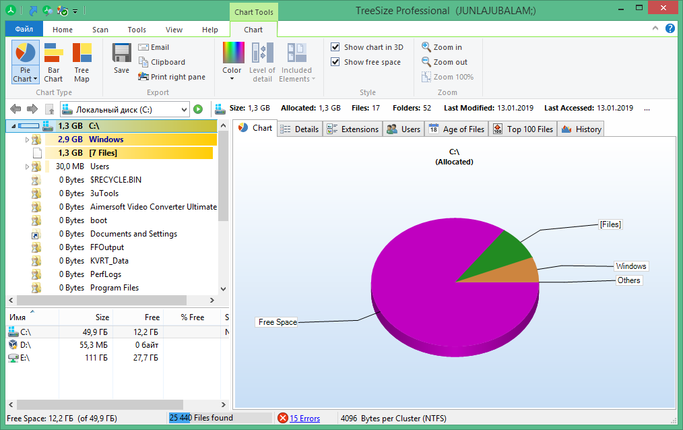Open Pie Chart dropdown arrow

tap(35, 79)
